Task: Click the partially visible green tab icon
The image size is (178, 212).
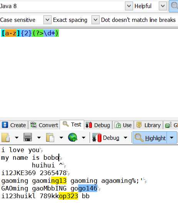Action: (168, 125)
